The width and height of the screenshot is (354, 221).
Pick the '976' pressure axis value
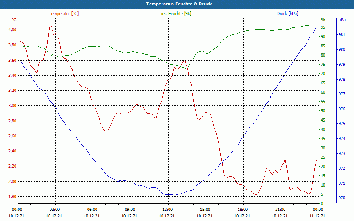click(342, 109)
